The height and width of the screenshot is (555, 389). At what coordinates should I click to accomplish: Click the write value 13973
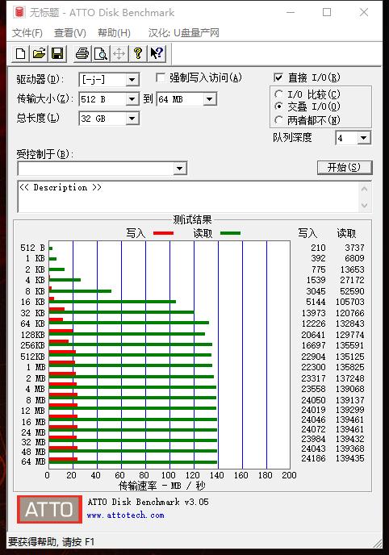(x=313, y=313)
